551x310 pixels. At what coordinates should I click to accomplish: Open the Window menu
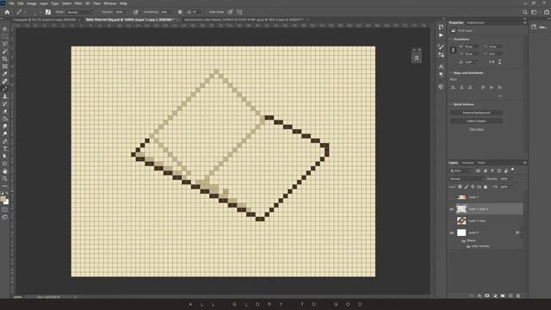(x=110, y=3)
